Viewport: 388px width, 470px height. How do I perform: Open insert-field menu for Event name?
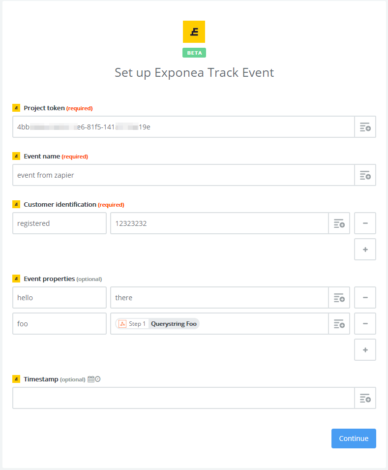click(x=365, y=175)
